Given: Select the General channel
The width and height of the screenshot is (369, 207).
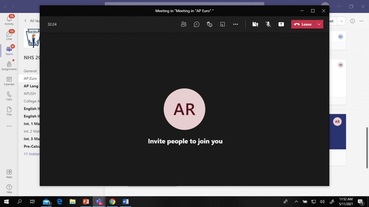Looking at the screenshot, I should point(30,71).
